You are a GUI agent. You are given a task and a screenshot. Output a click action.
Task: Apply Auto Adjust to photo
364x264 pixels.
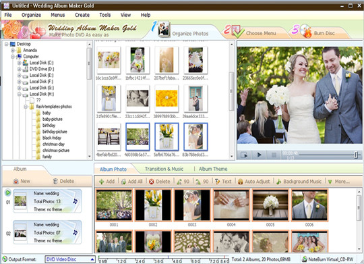pos(241,182)
